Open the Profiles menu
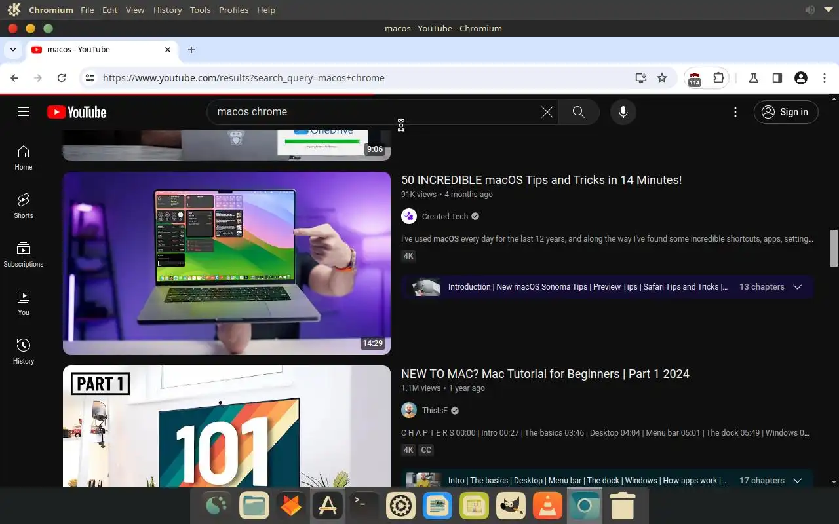The width and height of the screenshot is (839, 524). 234,10
